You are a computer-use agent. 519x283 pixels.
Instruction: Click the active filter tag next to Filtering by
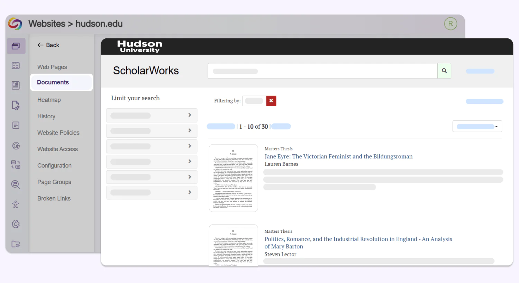click(254, 101)
